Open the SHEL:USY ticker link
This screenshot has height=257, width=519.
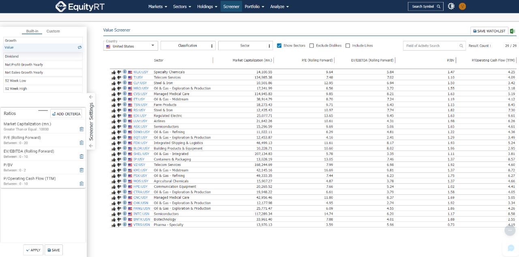[140, 154]
